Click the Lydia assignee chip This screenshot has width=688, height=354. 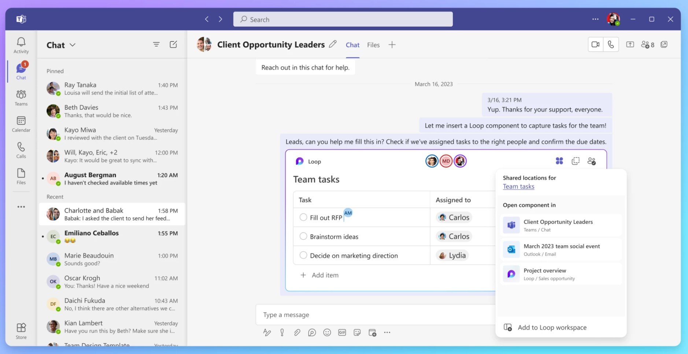[452, 255]
